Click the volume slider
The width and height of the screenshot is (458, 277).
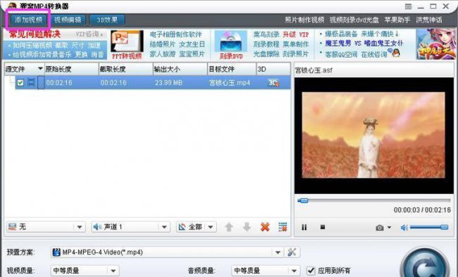pyautogui.click(x=429, y=227)
